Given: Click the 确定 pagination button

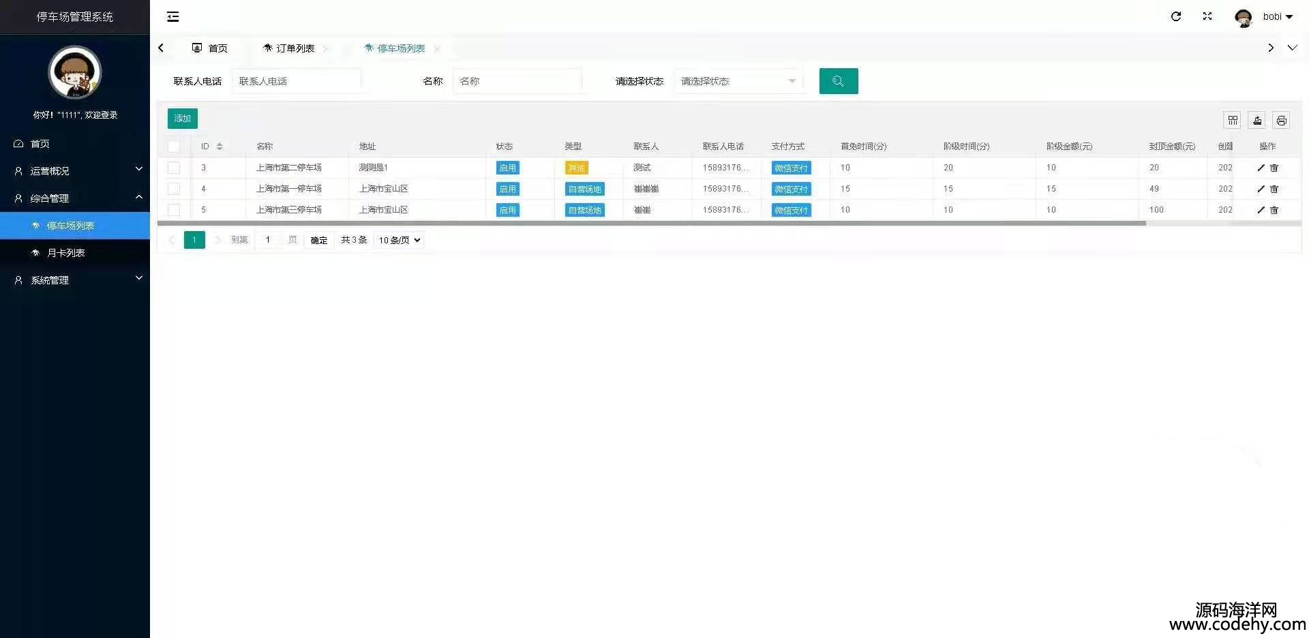Looking at the screenshot, I should tap(319, 240).
